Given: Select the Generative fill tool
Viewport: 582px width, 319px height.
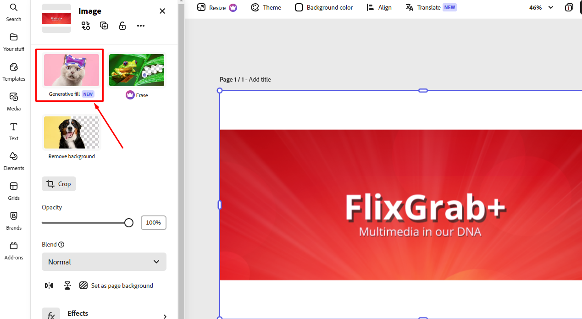Looking at the screenshot, I should 71,76.
